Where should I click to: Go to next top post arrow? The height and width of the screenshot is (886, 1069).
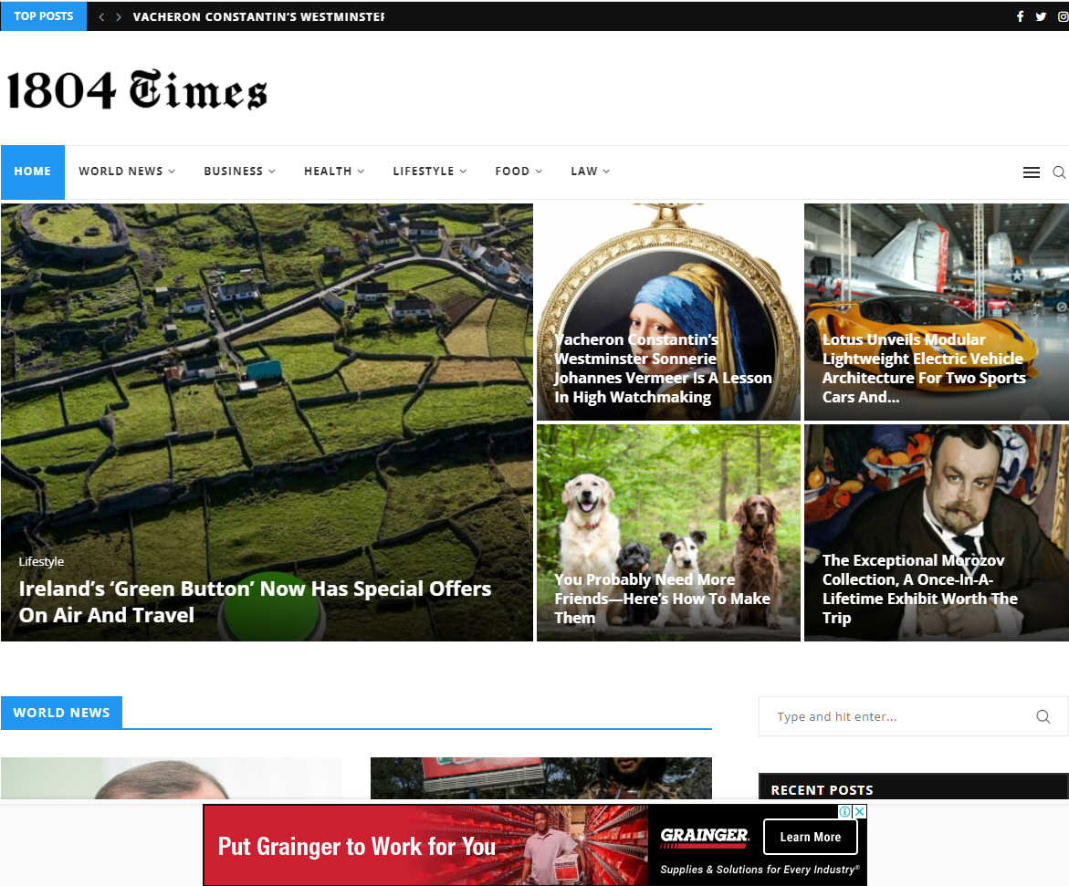pyautogui.click(x=119, y=16)
